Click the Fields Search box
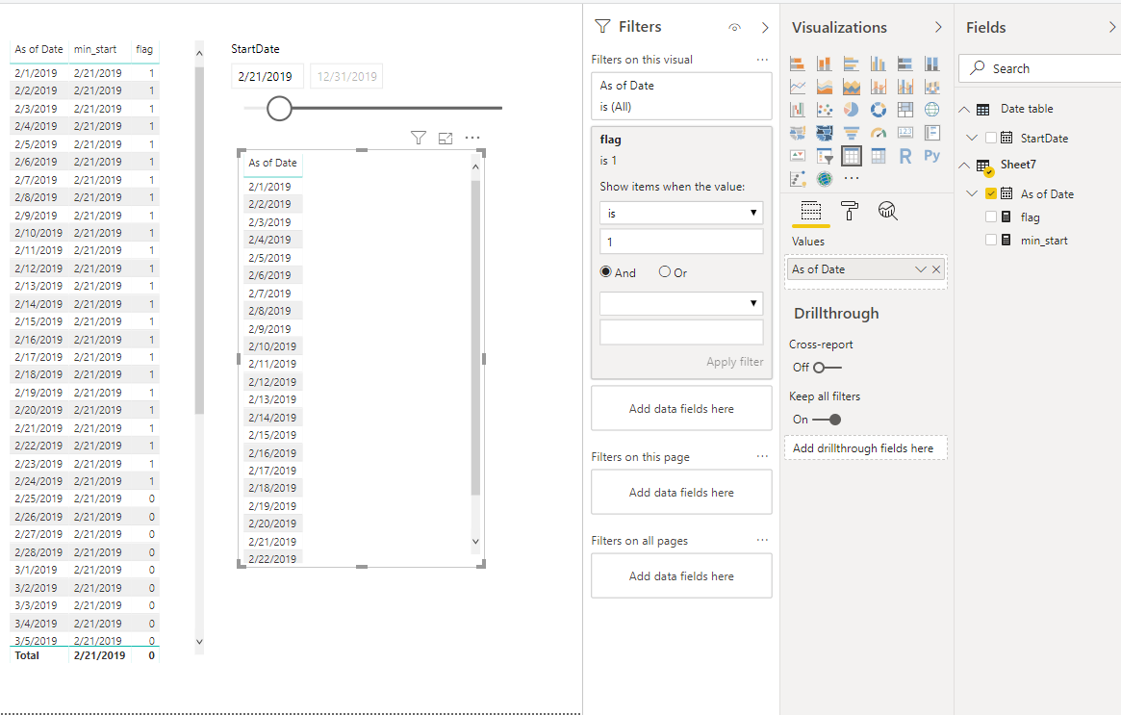Screen dimensions: 1121x715 point(1040,68)
